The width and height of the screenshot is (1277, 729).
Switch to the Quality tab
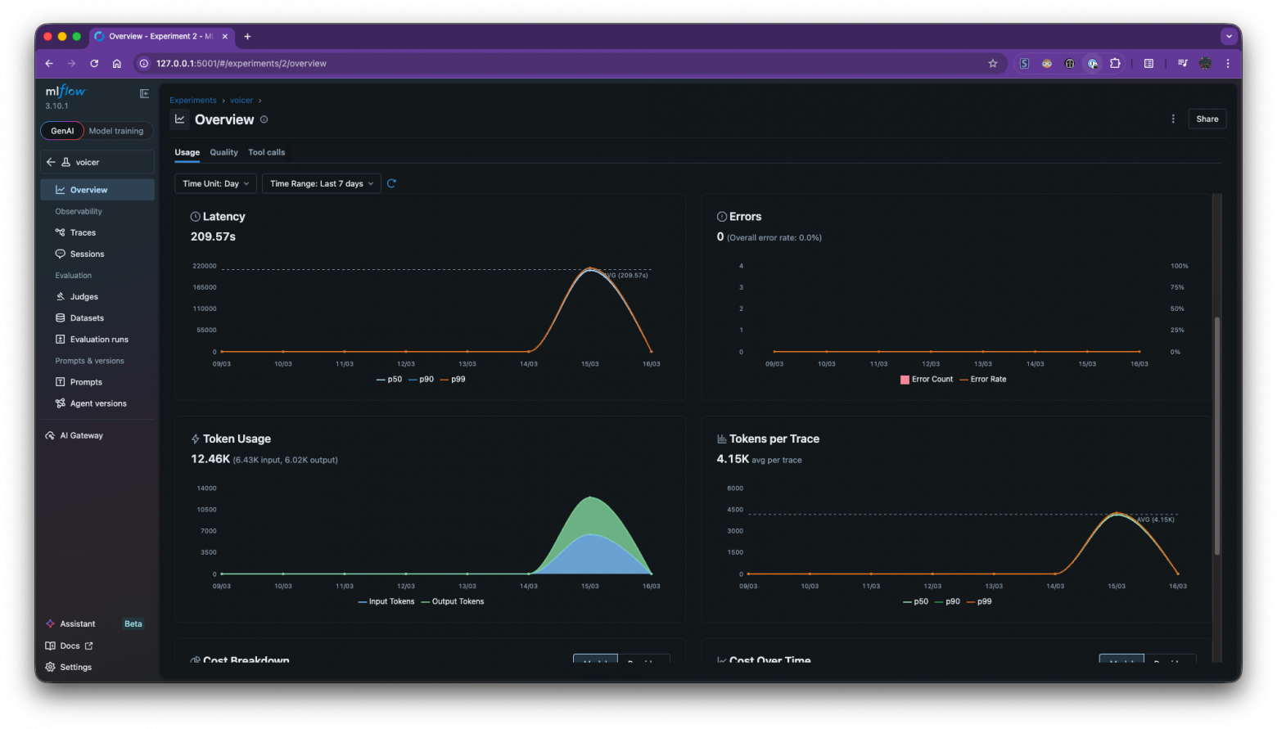pyautogui.click(x=223, y=152)
